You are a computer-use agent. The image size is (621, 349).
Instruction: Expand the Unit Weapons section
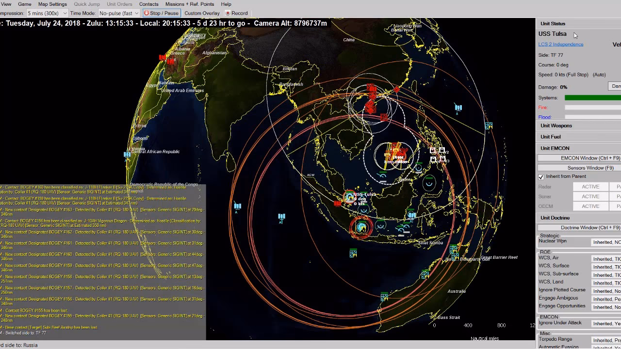[556, 126]
